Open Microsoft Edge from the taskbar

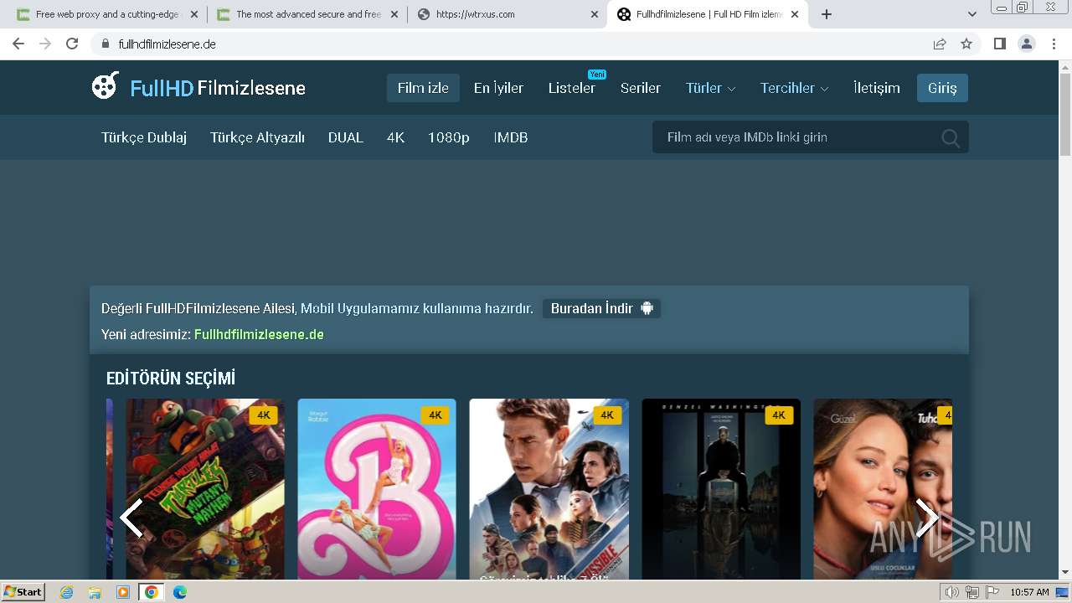click(180, 592)
